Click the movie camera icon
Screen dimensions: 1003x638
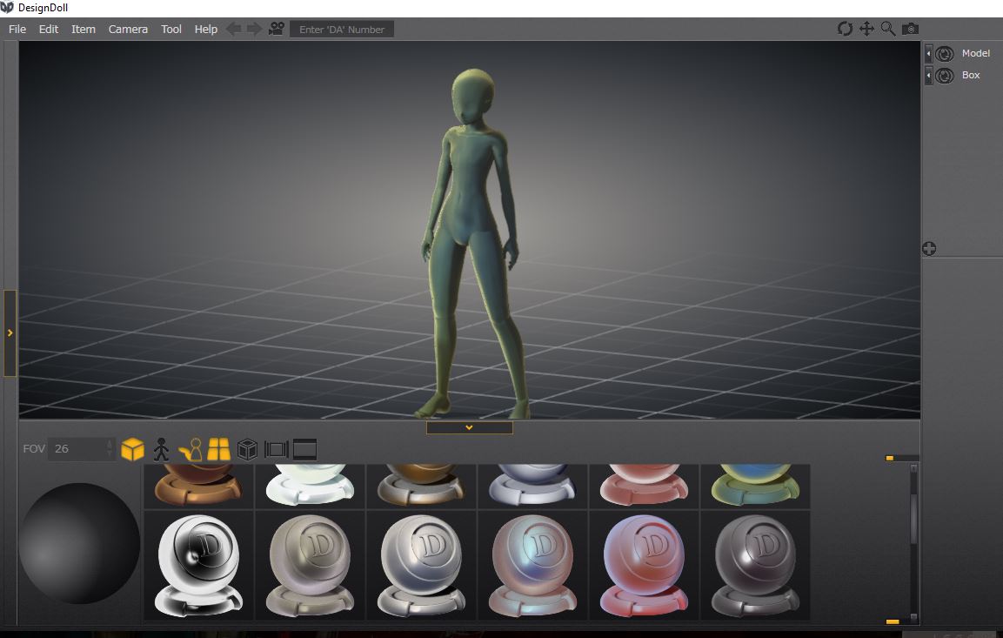[277, 29]
